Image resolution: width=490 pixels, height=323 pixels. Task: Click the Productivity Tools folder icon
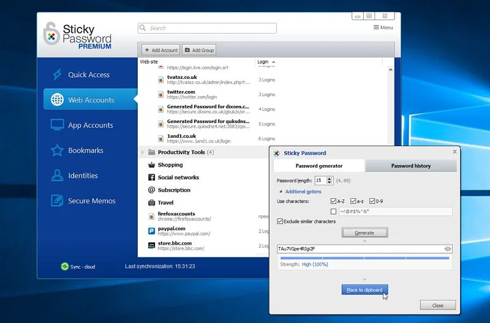[151, 152]
